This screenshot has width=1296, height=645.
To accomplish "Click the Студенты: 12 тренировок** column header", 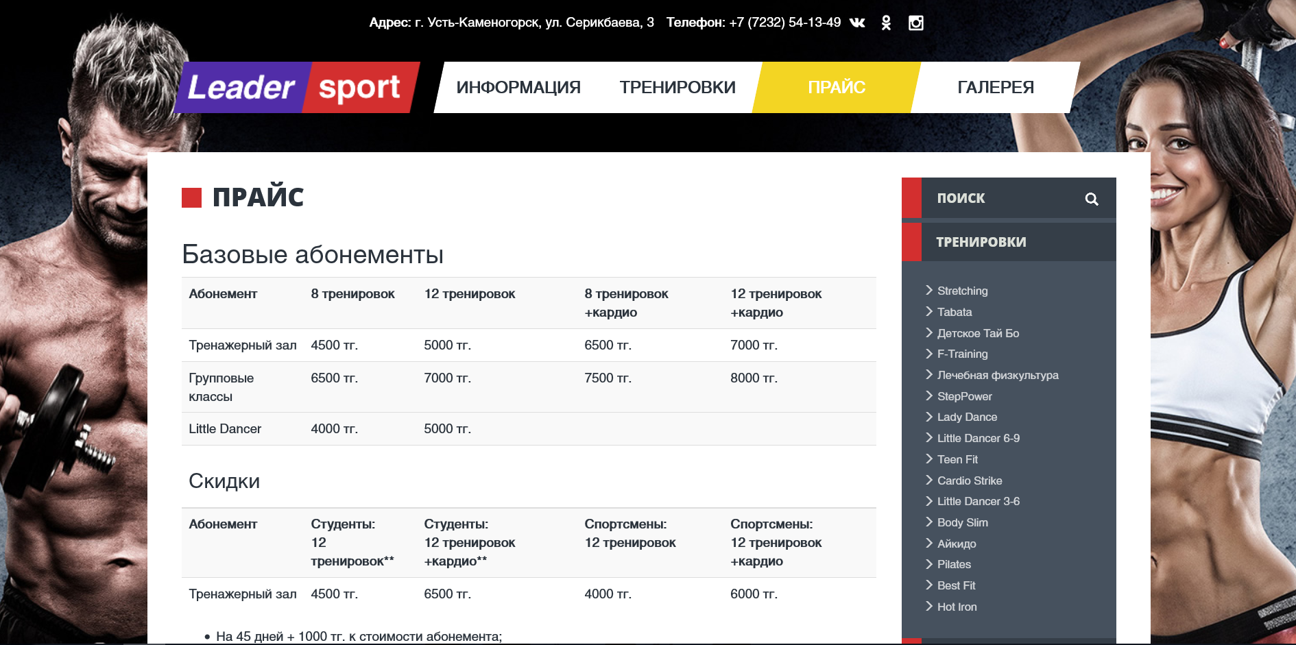I will point(352,543).
